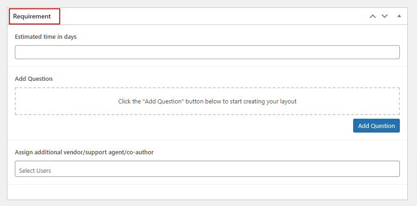
Task: Move the Requirement panel up
Action: [x=373, y=16]
